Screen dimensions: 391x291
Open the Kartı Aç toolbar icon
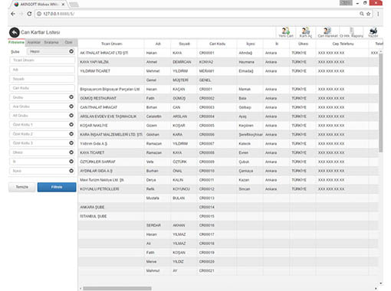306,32
